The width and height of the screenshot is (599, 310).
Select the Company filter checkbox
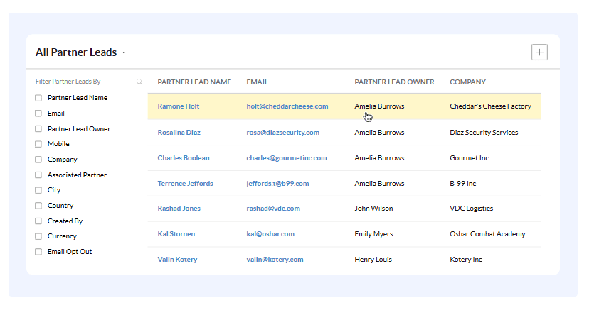click(38, 160)
